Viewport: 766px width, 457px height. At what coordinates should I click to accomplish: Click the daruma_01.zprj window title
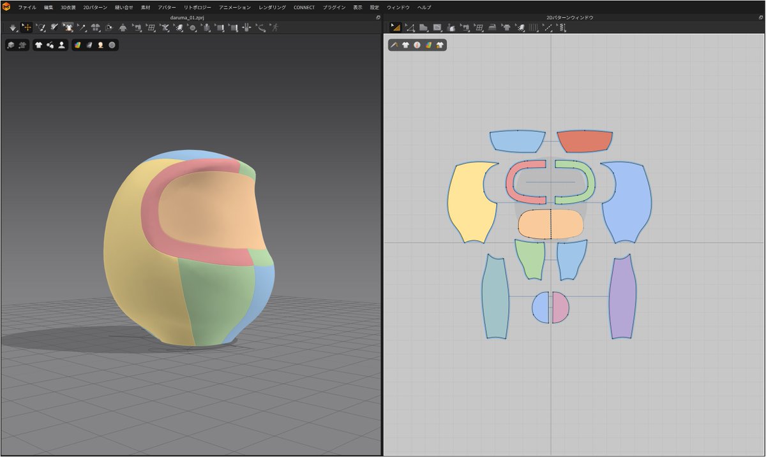[x=186, y=17]
